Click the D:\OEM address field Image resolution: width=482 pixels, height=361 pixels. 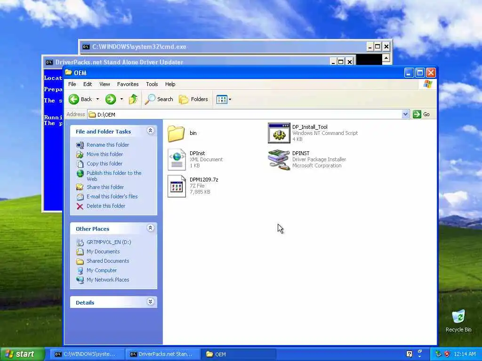click(x=249, y=114)
